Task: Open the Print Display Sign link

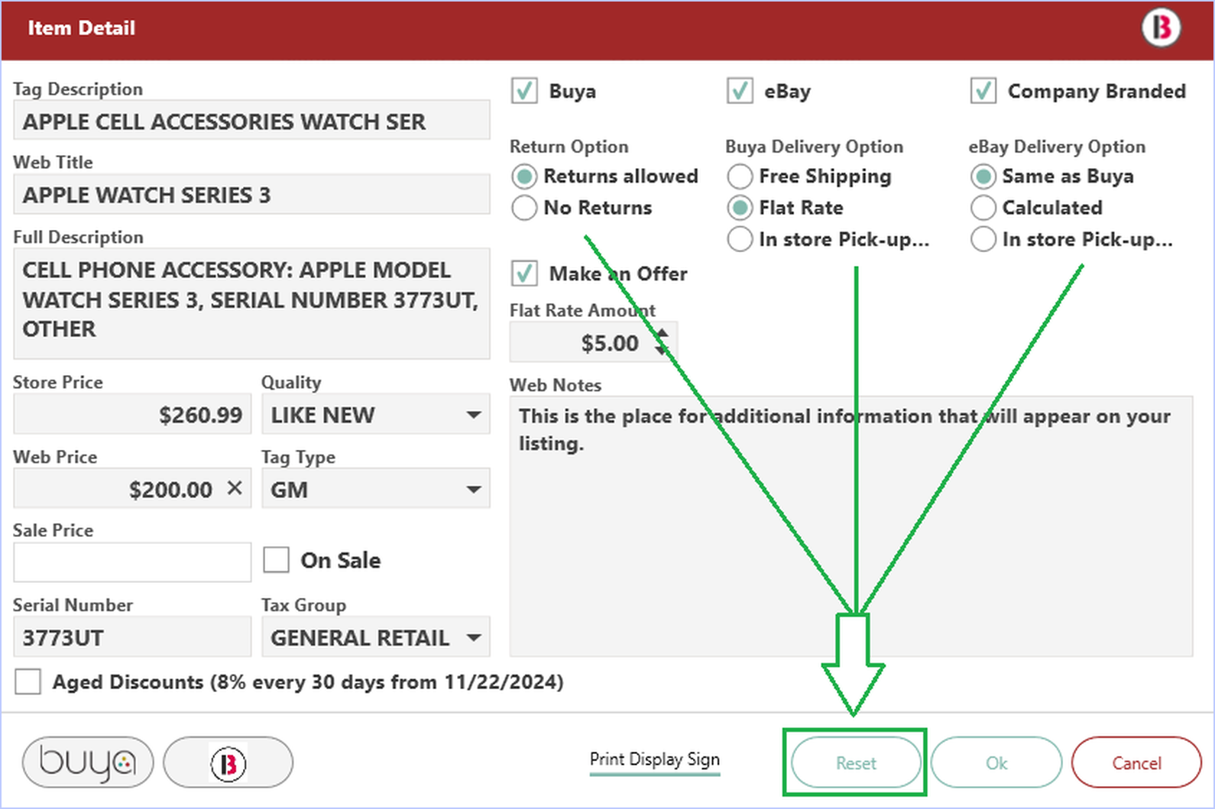Action: (655, 759)
